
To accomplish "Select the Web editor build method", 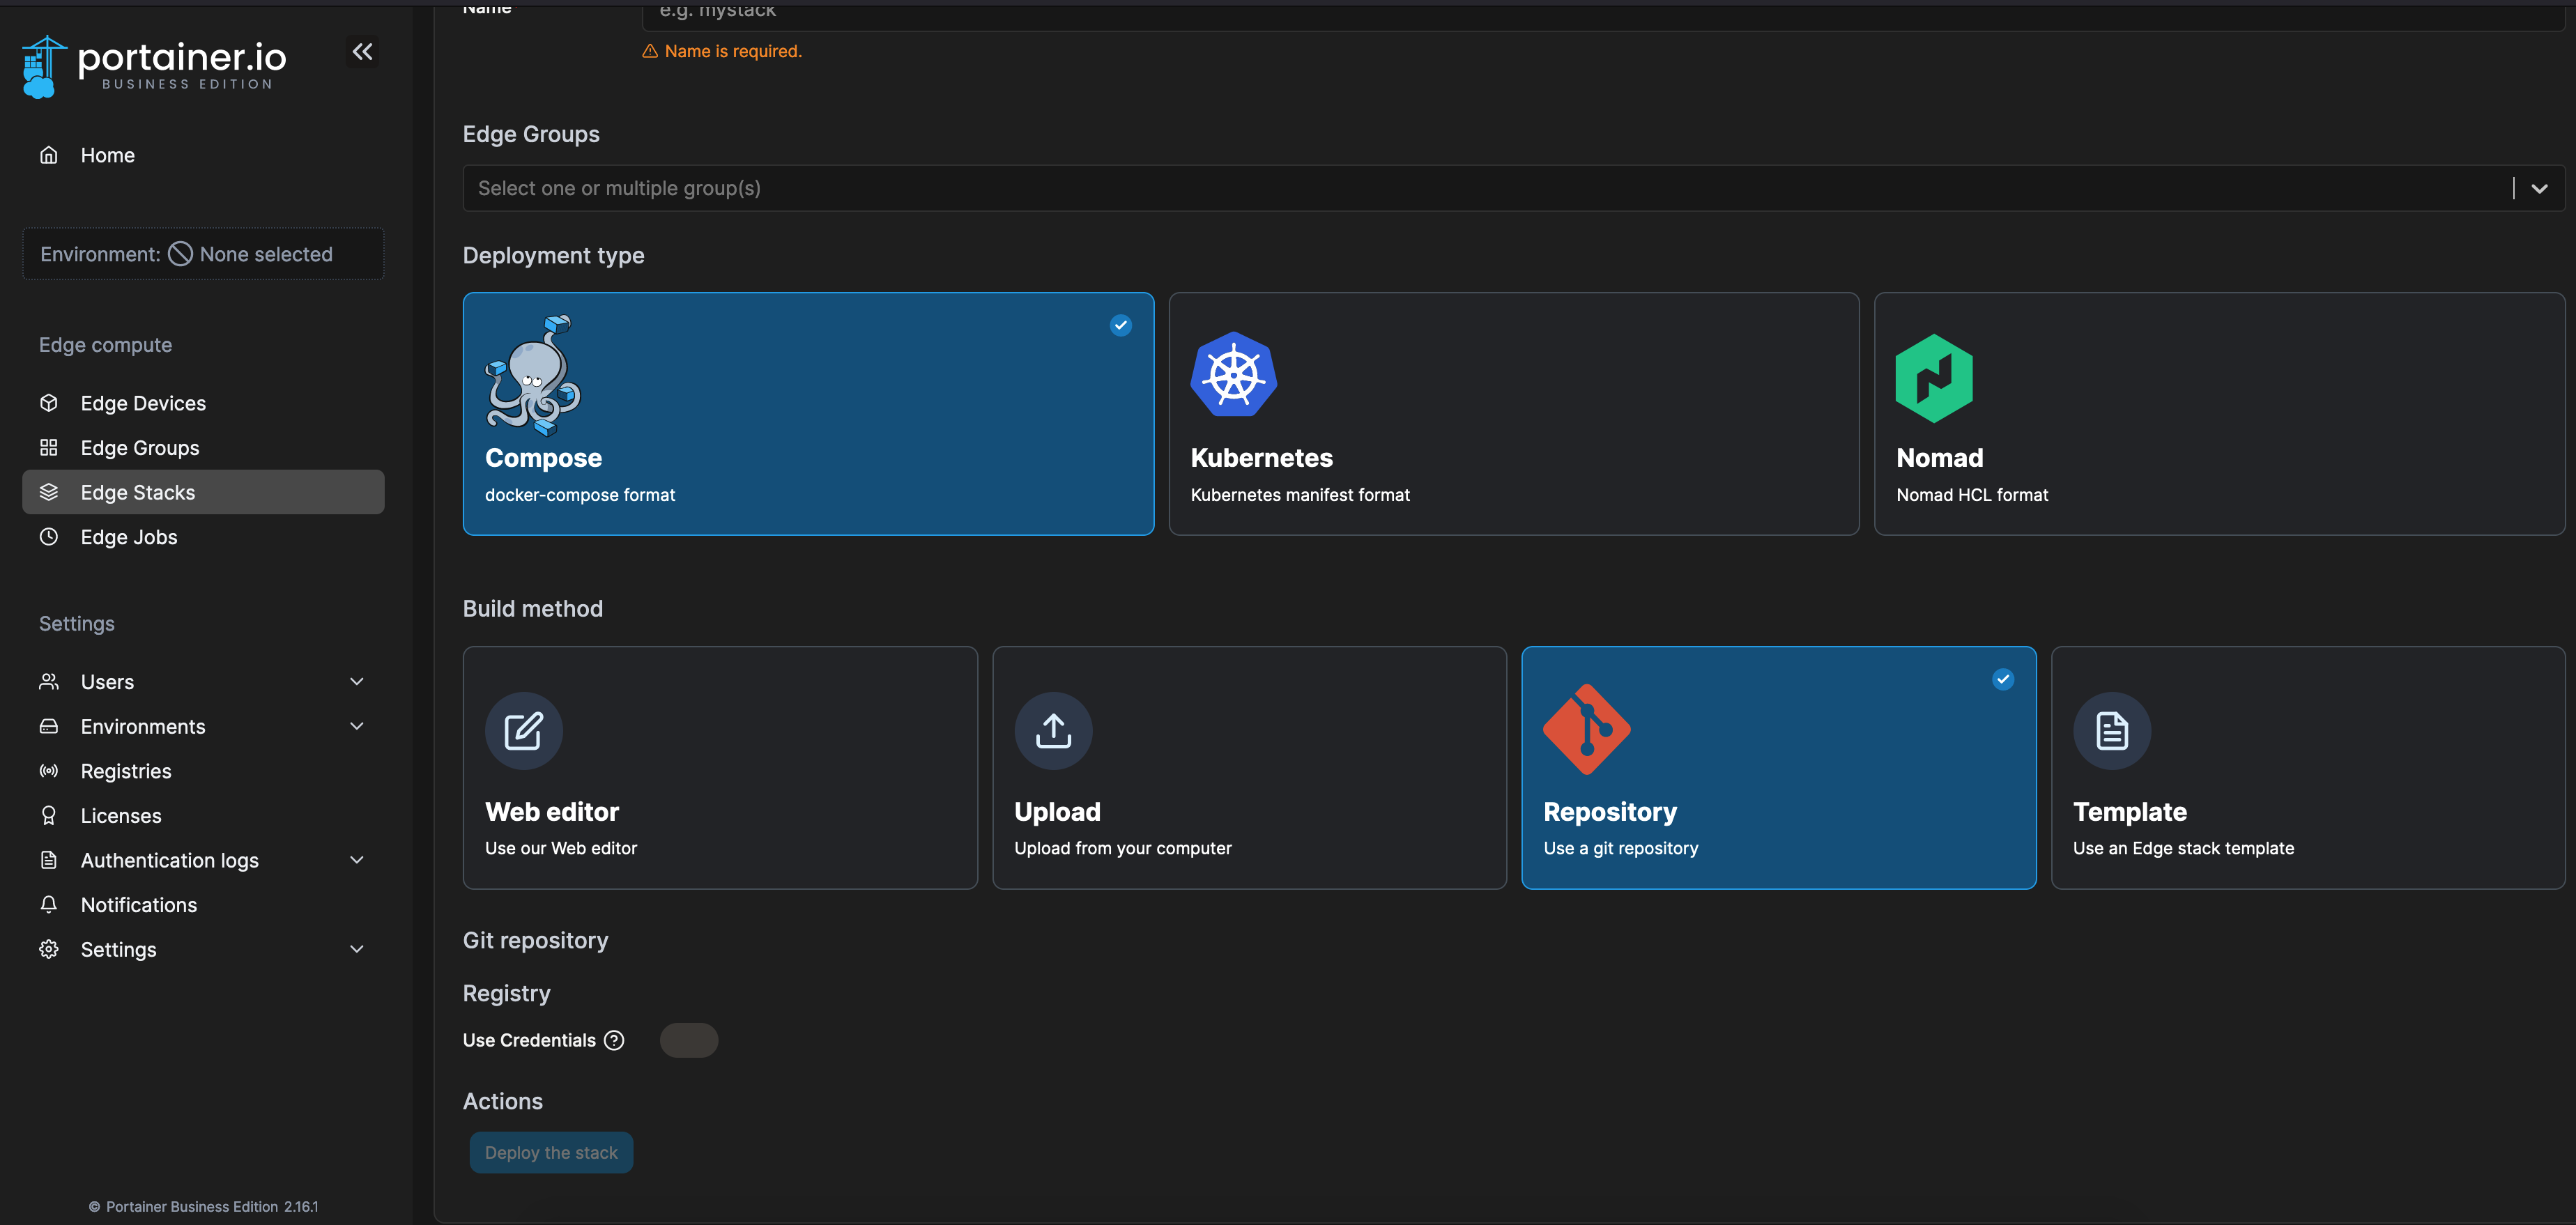I will 719,768.
